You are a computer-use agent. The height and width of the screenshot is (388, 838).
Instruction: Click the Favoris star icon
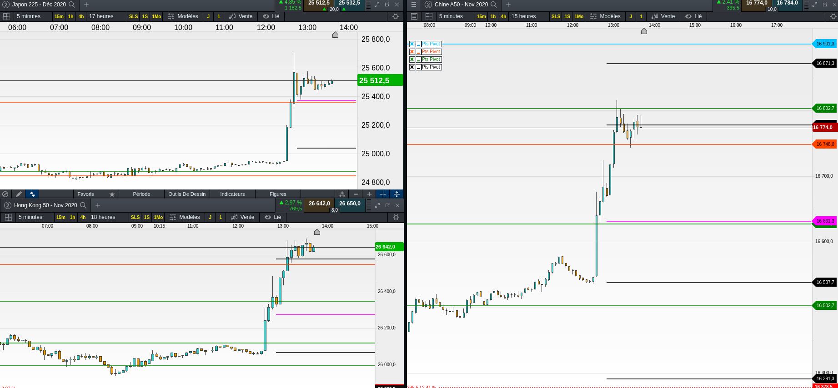point(112,194)
